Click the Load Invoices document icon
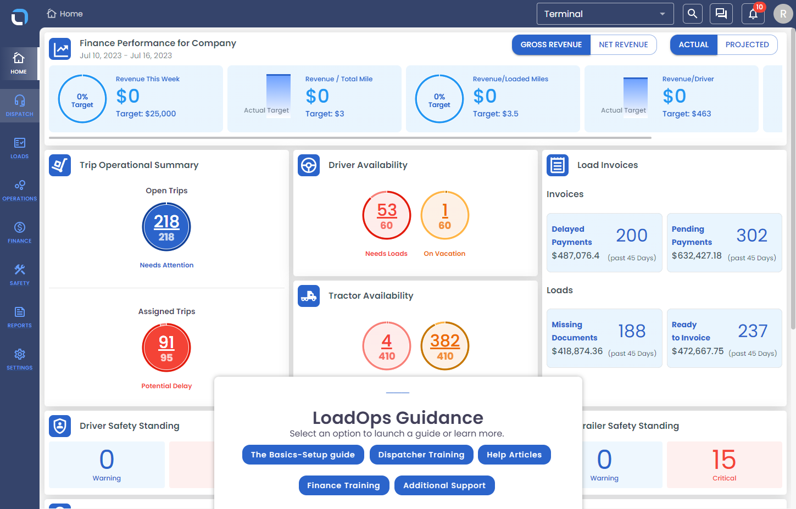796x509 pixels. (558, 165)
